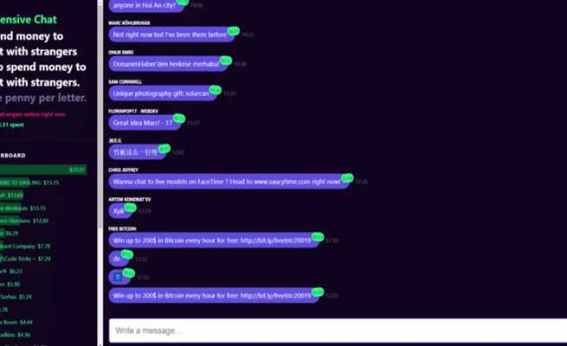This screenshot has height=346, width=567.
Task: Click price badge on 'Not right now' message
Action: [x=233, y=31]
